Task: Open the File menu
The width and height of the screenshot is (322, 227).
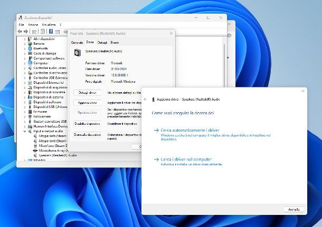Action: (21, 25)
